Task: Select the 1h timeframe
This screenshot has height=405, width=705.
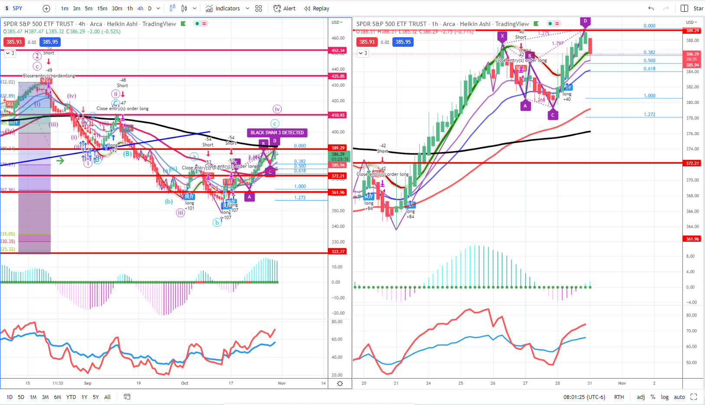Action: (130, 8)
